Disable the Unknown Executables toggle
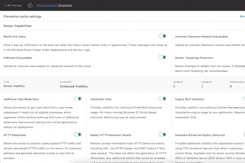This screenshot has width=245, height=163. pyautogui.click(x=162, y=58)
